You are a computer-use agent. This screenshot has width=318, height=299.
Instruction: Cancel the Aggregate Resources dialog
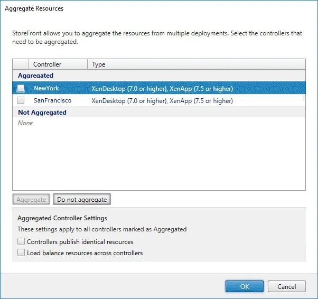tap(286, 286)
